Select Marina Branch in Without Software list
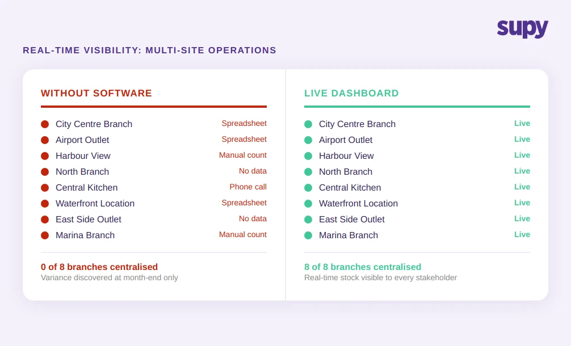This screenshot has height=346, width=571. [85, 235]
